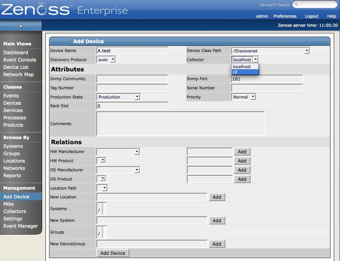Submit form with Add Device button

pos(113,253)
